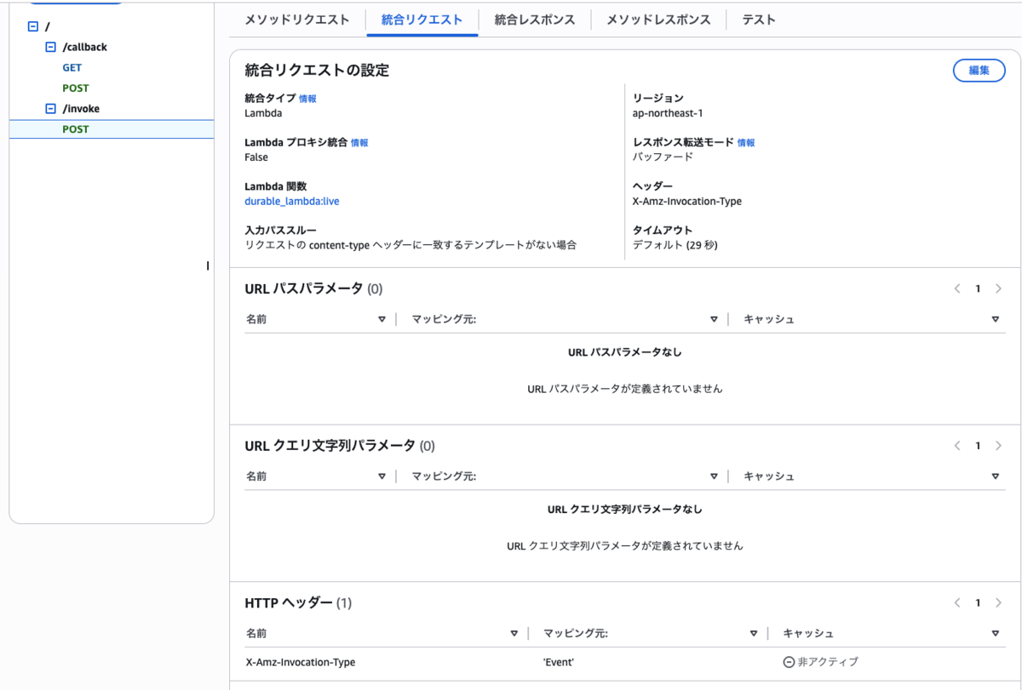
Task: Collapse the /callback resource node
Action: click(50, 48)
